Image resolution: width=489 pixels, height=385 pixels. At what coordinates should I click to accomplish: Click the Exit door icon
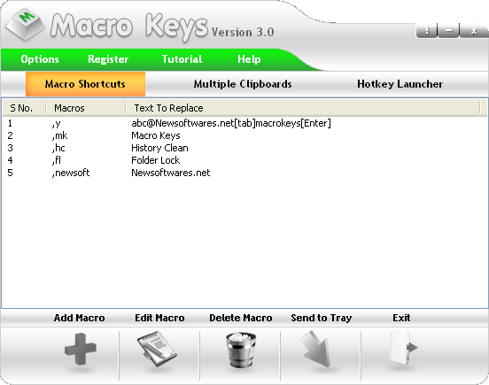[402, 348]
